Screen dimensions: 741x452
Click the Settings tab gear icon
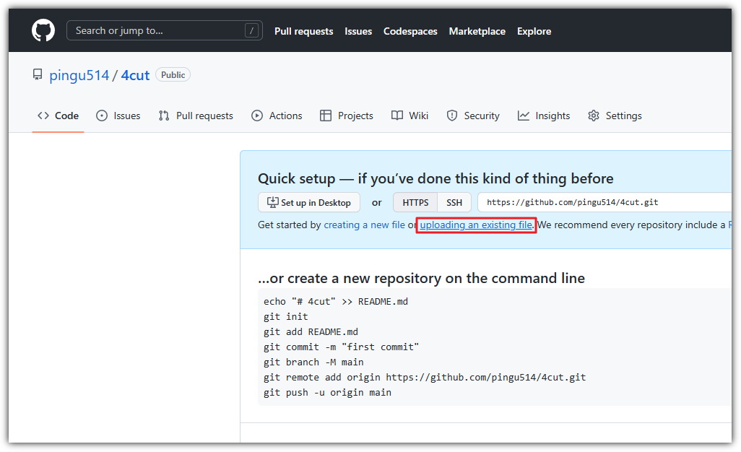tap(594, 116)
